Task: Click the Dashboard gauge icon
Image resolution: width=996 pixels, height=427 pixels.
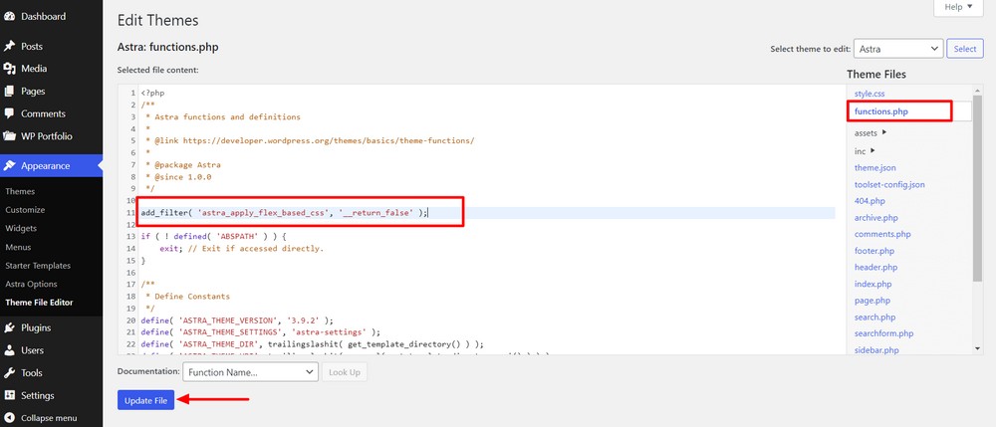Action: pos(10,17)
